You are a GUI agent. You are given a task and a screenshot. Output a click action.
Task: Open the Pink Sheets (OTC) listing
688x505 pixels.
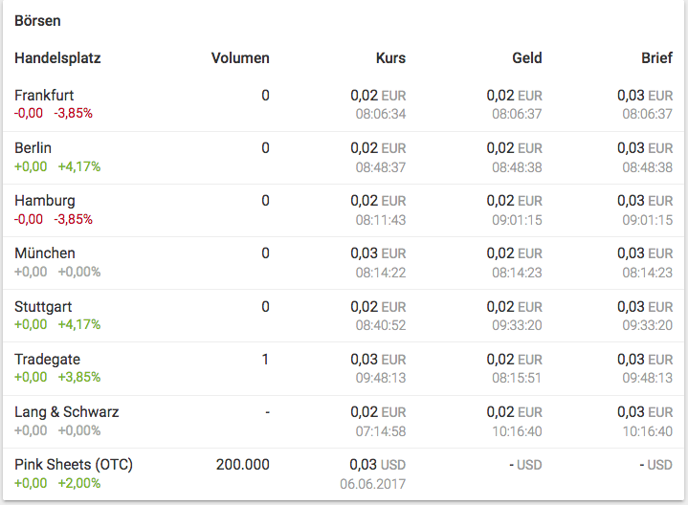pyautogui.click(x=74, y=465)
